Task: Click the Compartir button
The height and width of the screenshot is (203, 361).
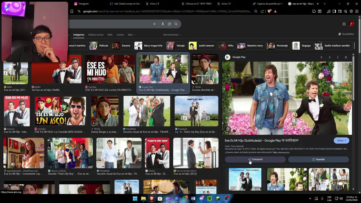Action: point(255,159)
